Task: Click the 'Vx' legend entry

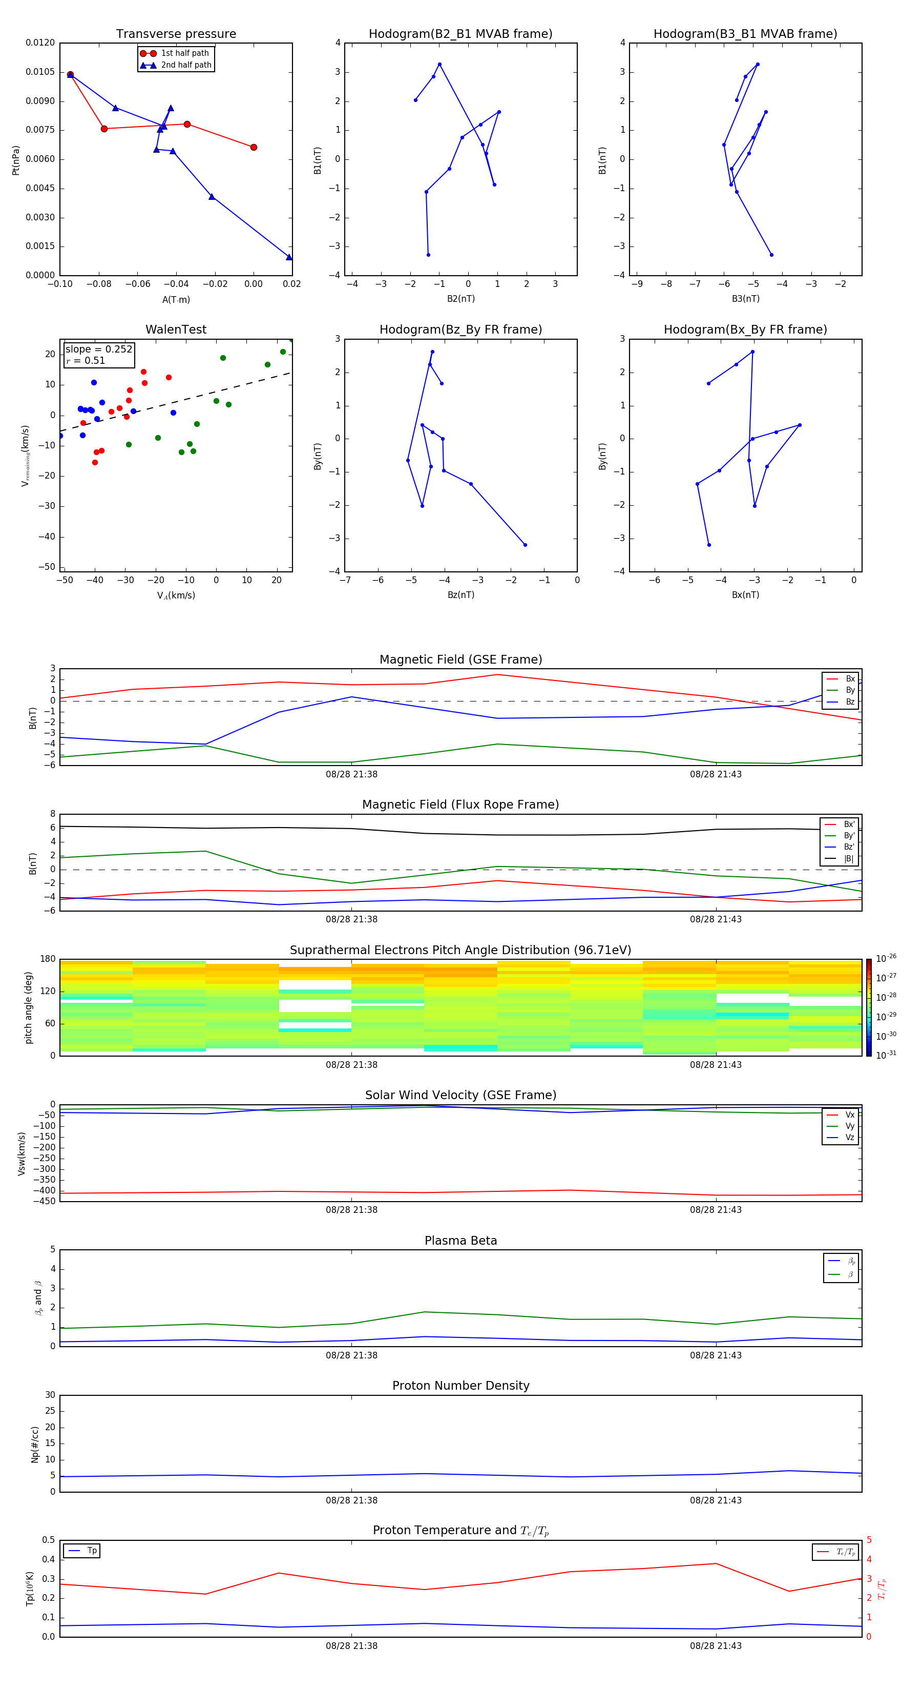Action: point(841,1115)
